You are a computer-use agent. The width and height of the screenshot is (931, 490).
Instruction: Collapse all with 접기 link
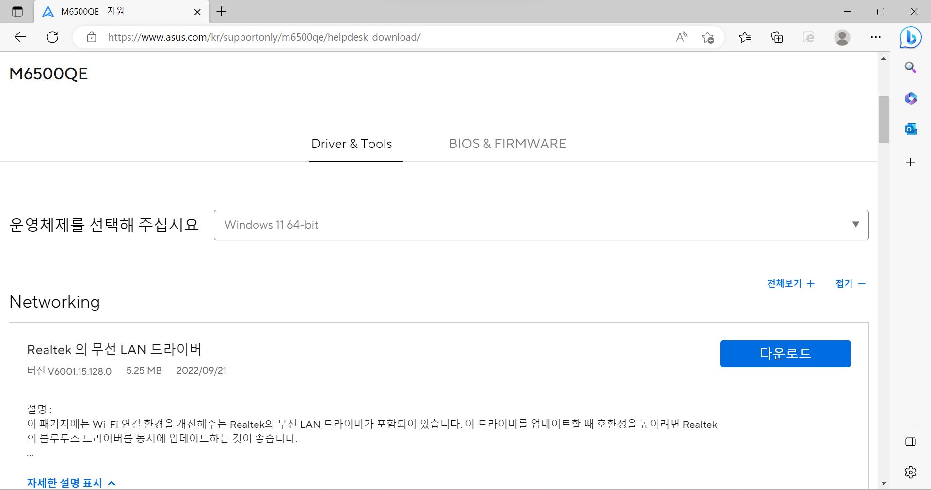851,283
